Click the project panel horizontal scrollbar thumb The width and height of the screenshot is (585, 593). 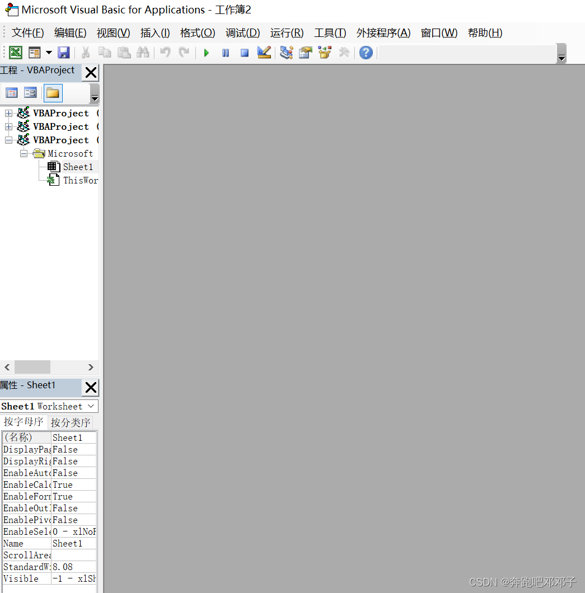[32, 367]
